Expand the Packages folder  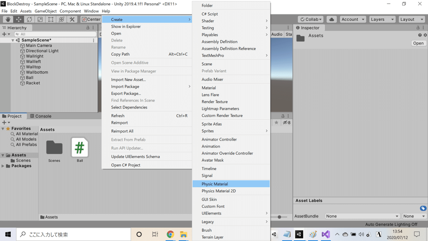point(3,166)
